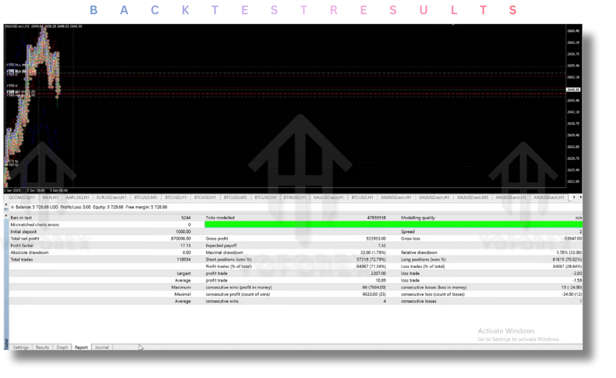The height and width of the screenshot is (378, 616).
Task: View the Journal tab
Action: 102,347
